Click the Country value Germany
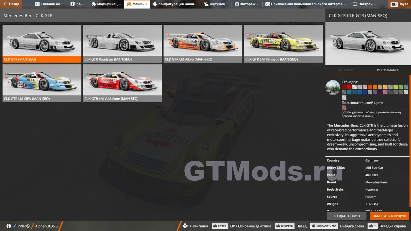This screenshot has height=231, width=411. pyautogui.click(x=372, y=161)
